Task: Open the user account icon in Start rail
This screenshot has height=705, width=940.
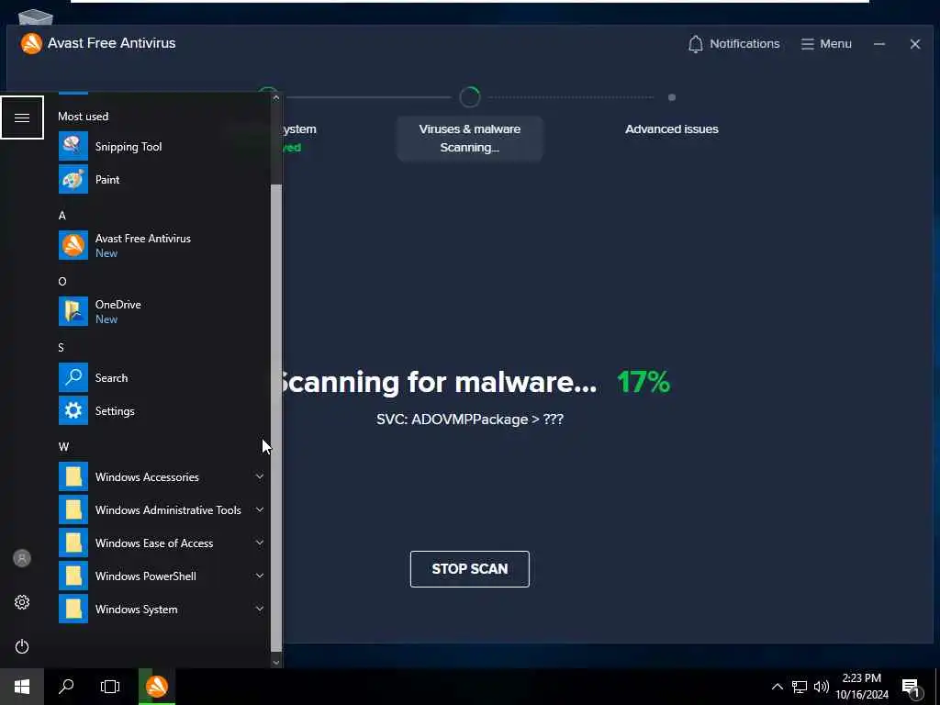Action: pyautogui.click(x=22, y=558)
